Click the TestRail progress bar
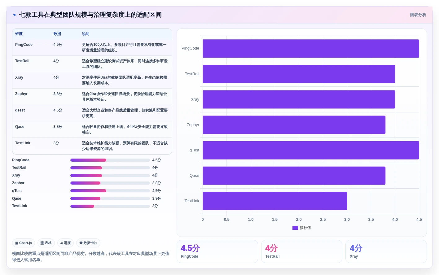Viewport: 439px width, 275px height. [x=110, y=168]
